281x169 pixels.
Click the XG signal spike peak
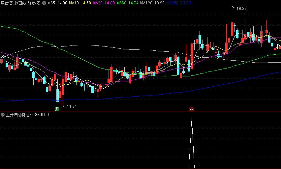[x=192, y=119]
